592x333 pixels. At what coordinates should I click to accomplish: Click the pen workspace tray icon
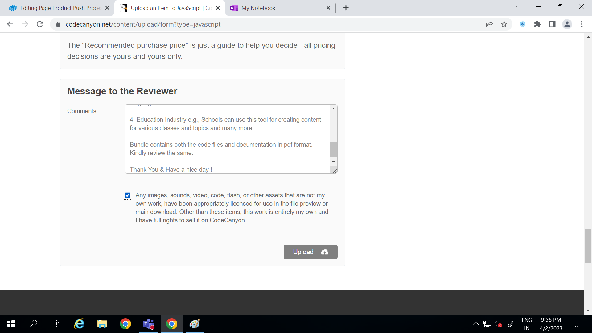(x=511, y=324)
